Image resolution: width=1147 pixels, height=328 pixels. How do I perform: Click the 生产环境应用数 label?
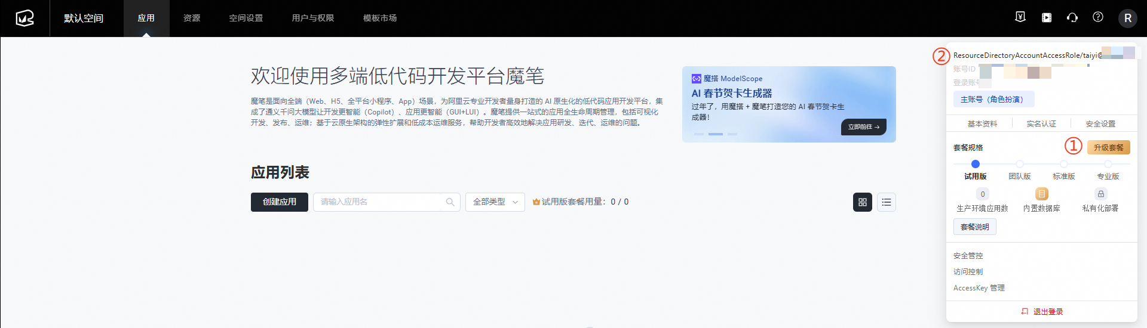pyautogui.click(x=983, y=209)
